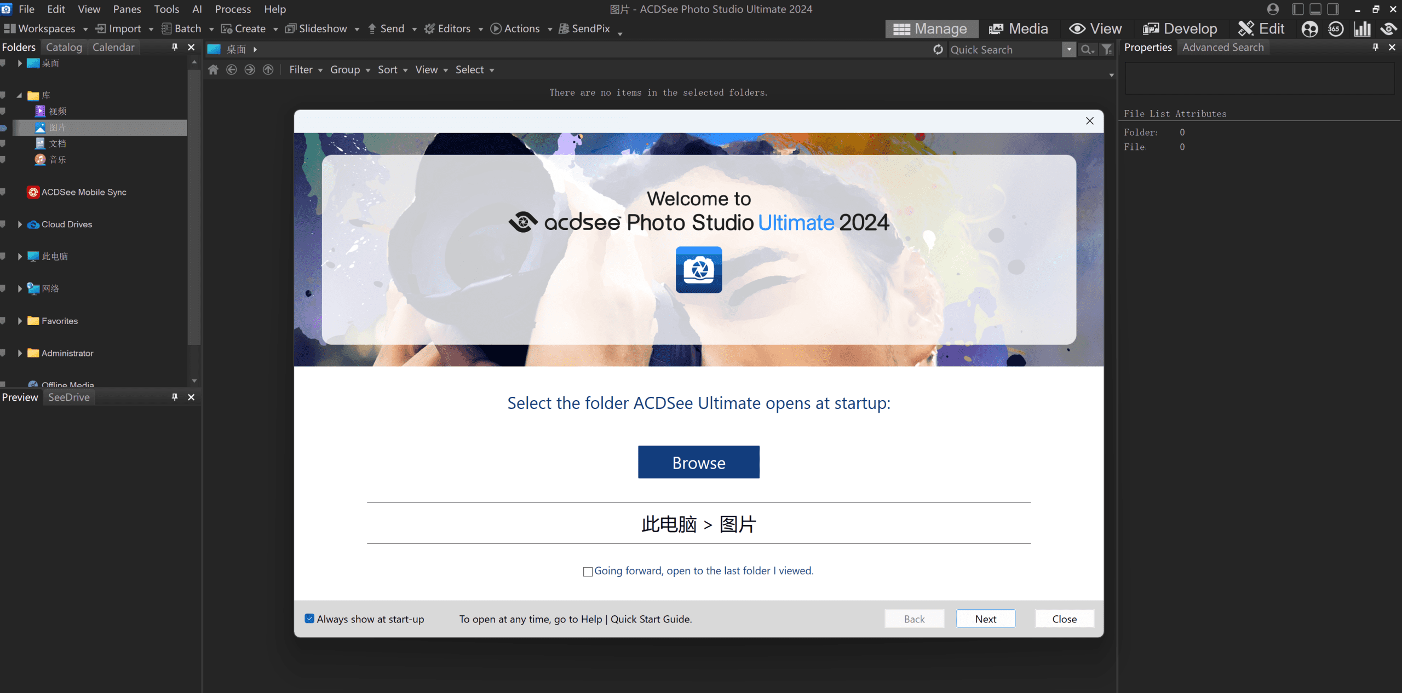The height and width of the screenshot is (693, 1402).
Task: Open the Quick Search dropdown arrow
Action: (x=1069, y=50)
